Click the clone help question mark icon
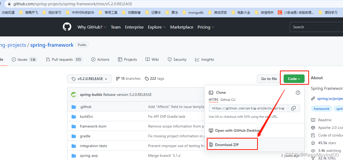Viewport: 343px width, 160px height. [x=298, y=92]
